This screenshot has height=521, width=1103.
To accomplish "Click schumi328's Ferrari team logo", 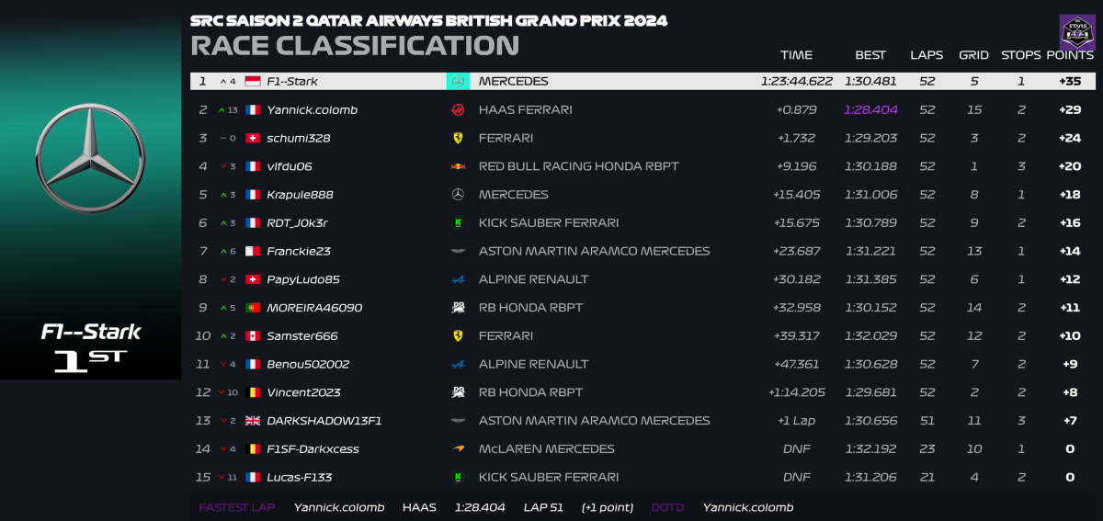I will (x=458, y=138).
